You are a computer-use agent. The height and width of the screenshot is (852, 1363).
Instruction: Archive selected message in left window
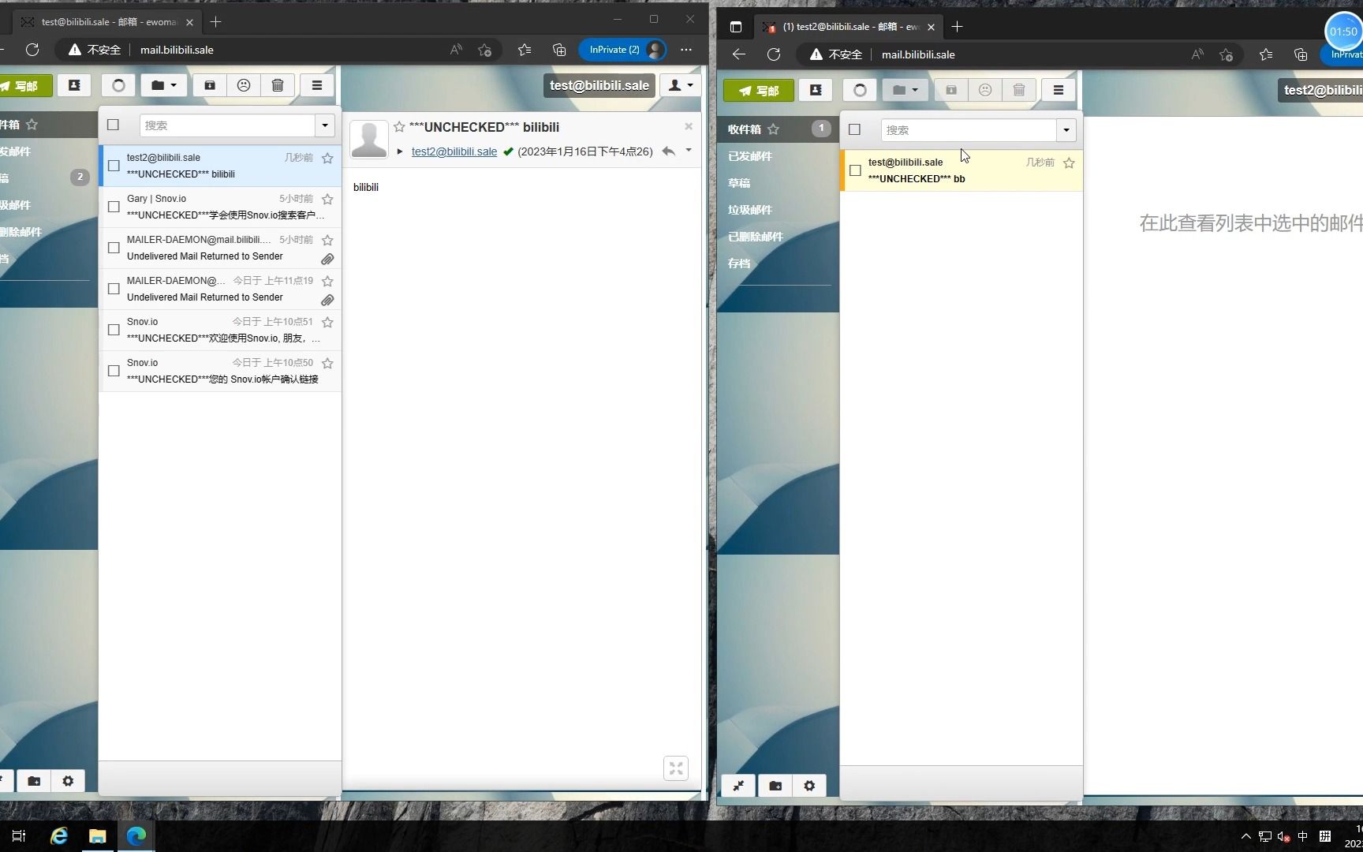210,85
